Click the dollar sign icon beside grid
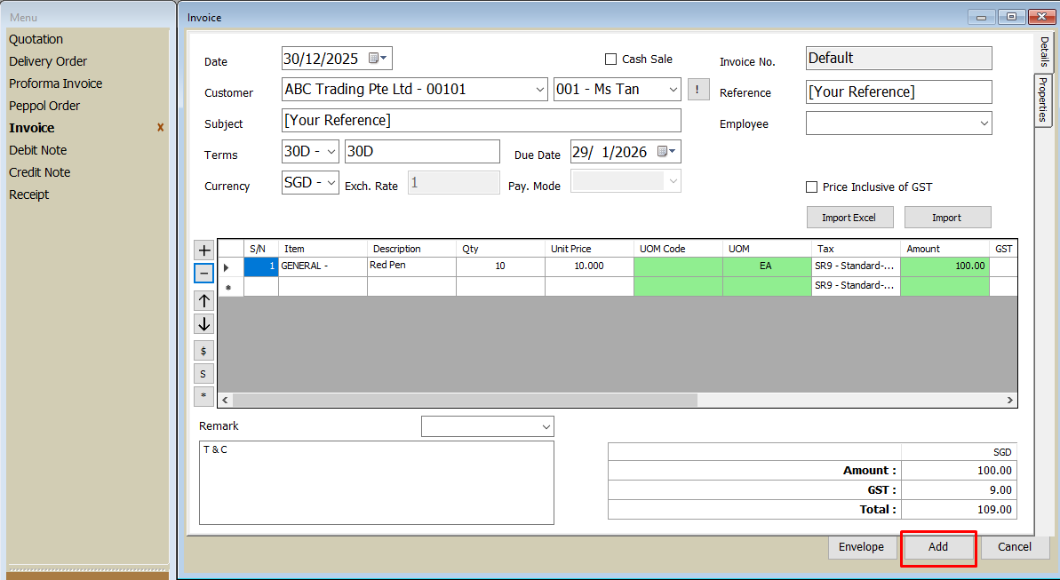The width and height of the screenshot is (1060, 580). coord(203,351)
